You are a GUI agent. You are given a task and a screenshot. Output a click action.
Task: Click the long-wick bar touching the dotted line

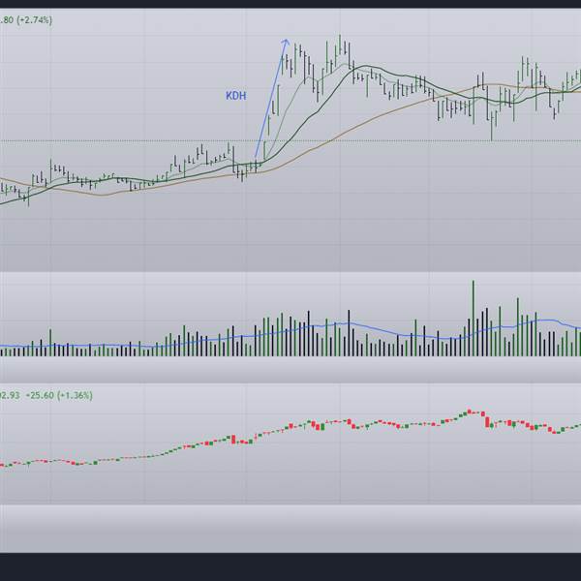point(492,124)
